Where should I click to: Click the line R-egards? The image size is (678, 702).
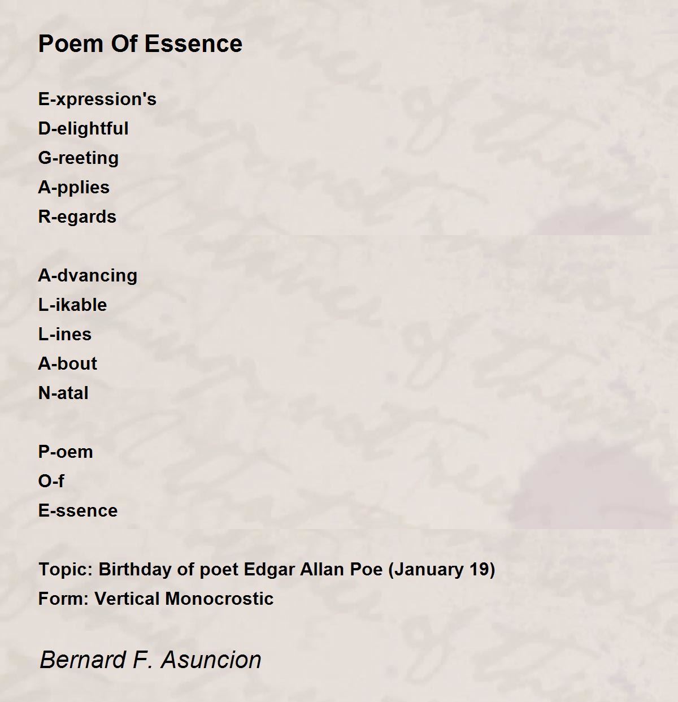77,217
